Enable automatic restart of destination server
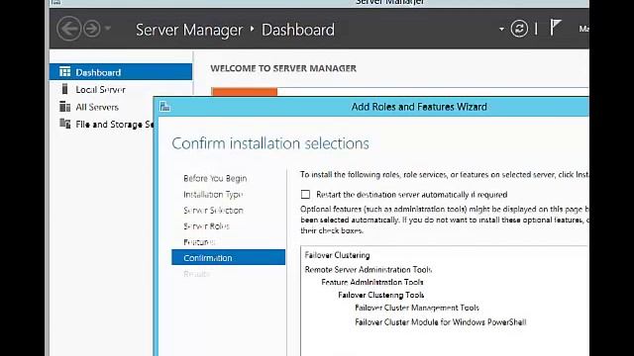634x356 pixels. pyautogui.click(x=305, y=195)
